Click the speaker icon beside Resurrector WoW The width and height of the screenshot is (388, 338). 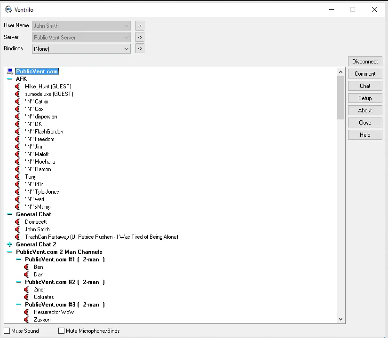[x=27, y=312]
